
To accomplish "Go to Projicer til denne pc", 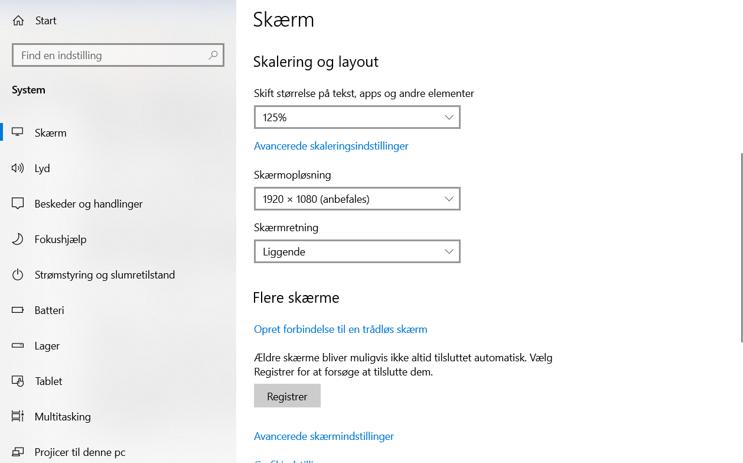I will click(80, 452).
